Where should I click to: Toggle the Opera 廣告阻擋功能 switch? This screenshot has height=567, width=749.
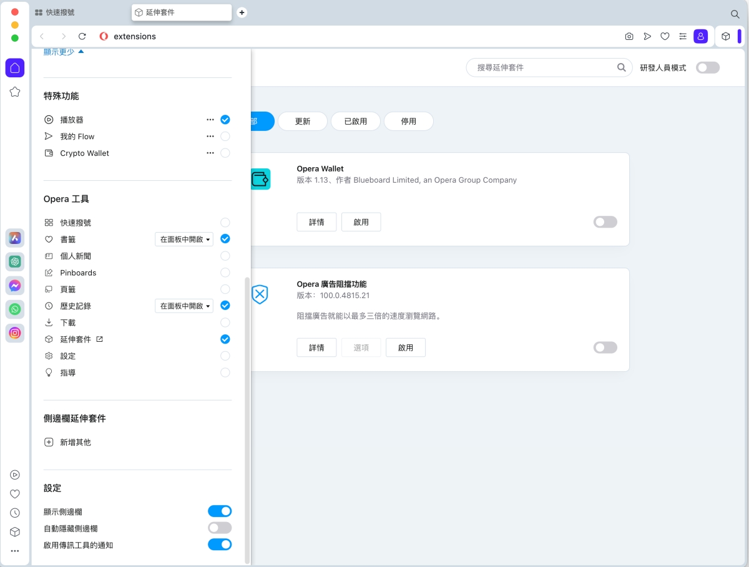tap(605, 347)
